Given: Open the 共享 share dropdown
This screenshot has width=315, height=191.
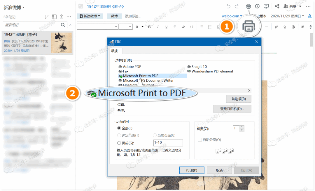Looking at the screenshot, I should pyautogui.click(x=292, y=6).
